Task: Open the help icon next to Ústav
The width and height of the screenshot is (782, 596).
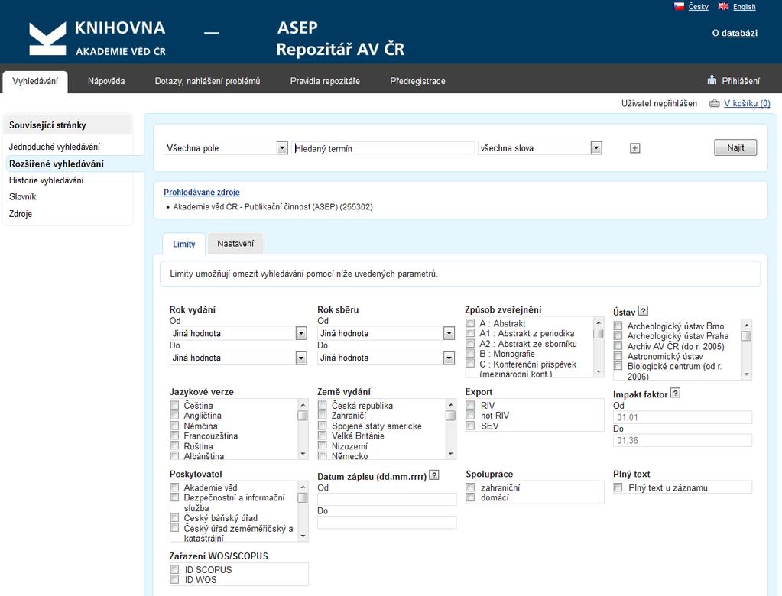Action: pyautogui.click(x=644, y=311)
